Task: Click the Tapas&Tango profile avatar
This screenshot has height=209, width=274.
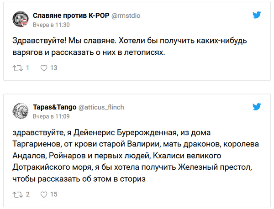Action: tap(21, 111)
